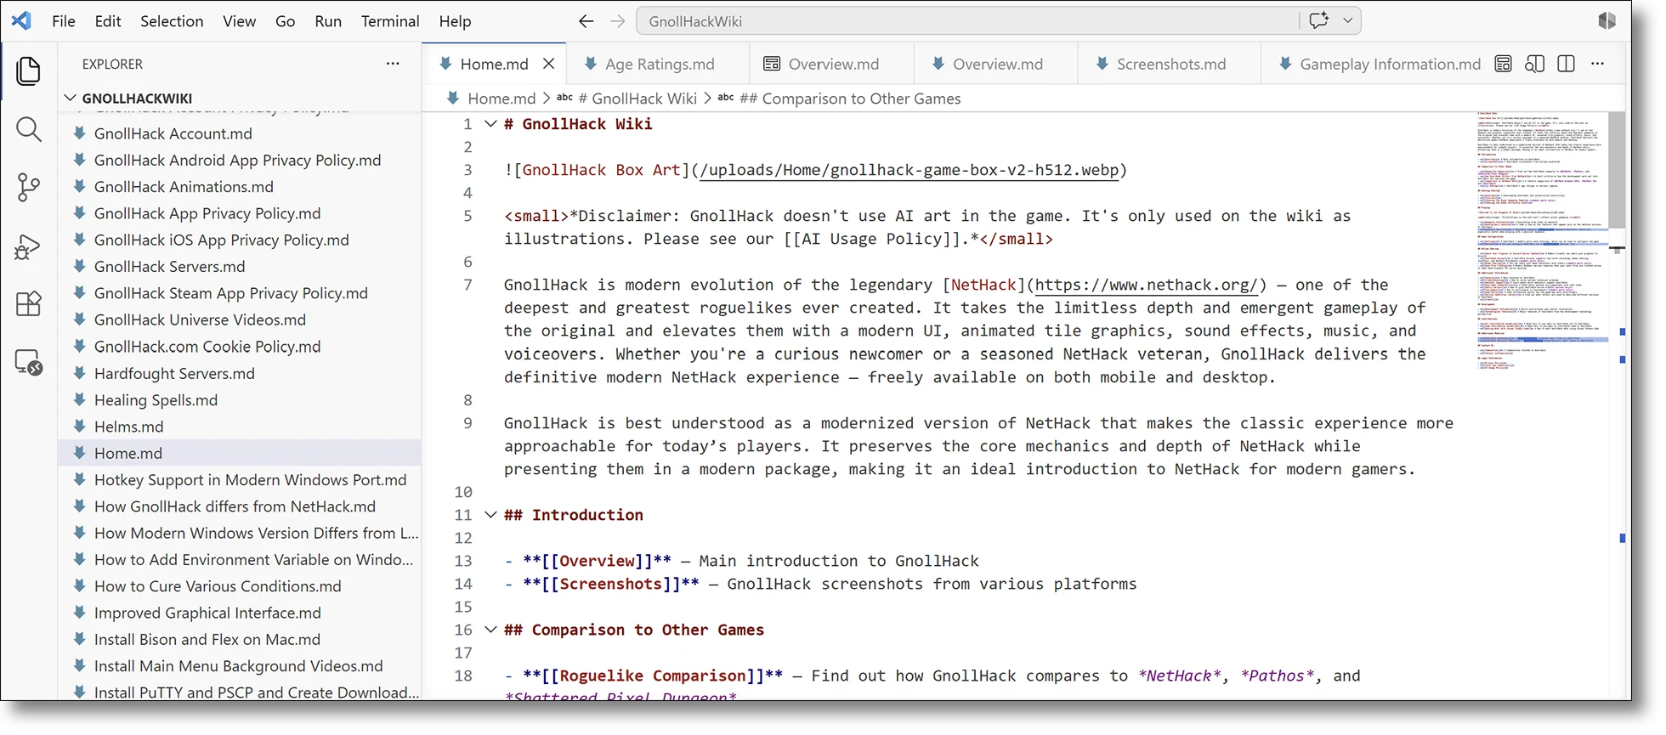The width and height of the screenshot is (1666, 735).
Task: Open GnollHack iOS App Privacy Policy.md
Action: (221, 240)
